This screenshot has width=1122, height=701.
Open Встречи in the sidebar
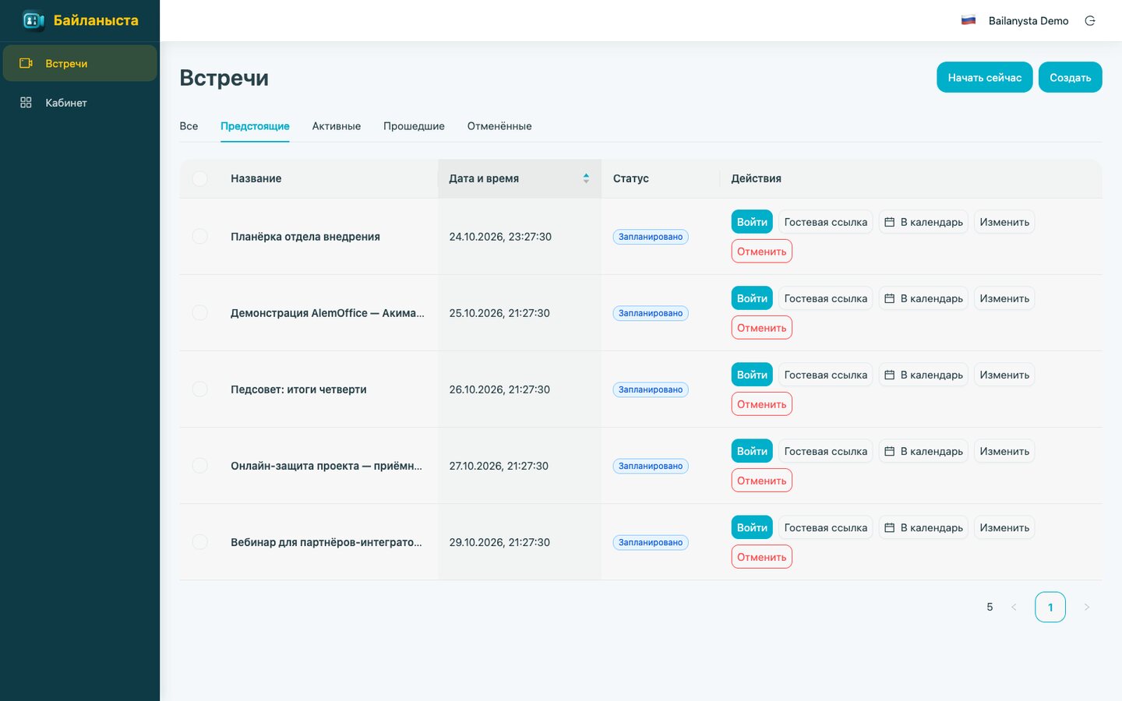(80, 63)
